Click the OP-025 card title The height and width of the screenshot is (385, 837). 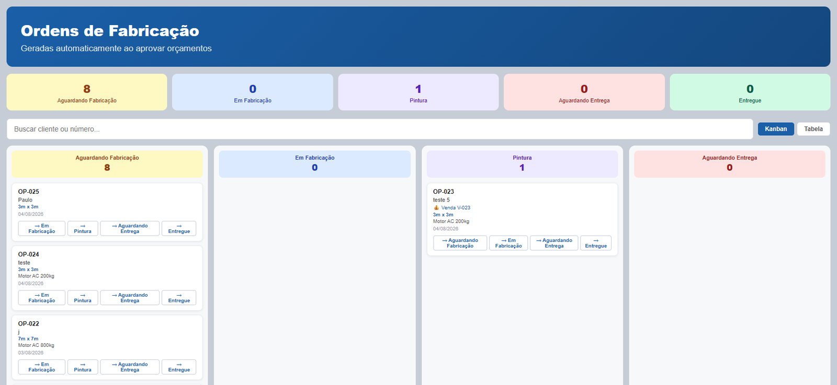pyautogui.click(x=29, y=192)
